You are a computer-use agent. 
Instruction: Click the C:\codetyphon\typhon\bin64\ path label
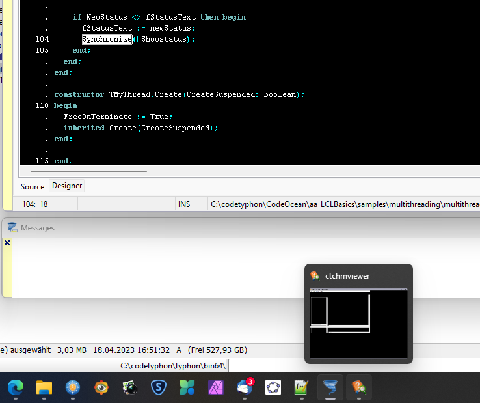pyautogui.click(x=173, y=366)
